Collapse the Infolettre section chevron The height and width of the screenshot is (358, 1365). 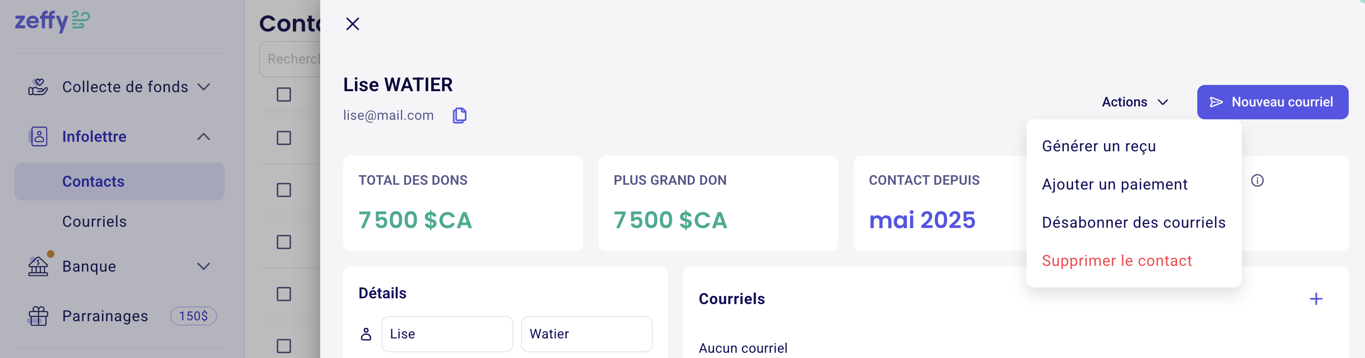[x=204, y=137]
